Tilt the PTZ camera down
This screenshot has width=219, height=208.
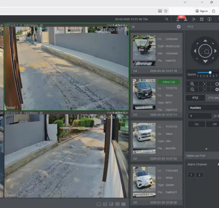(205, 61)
